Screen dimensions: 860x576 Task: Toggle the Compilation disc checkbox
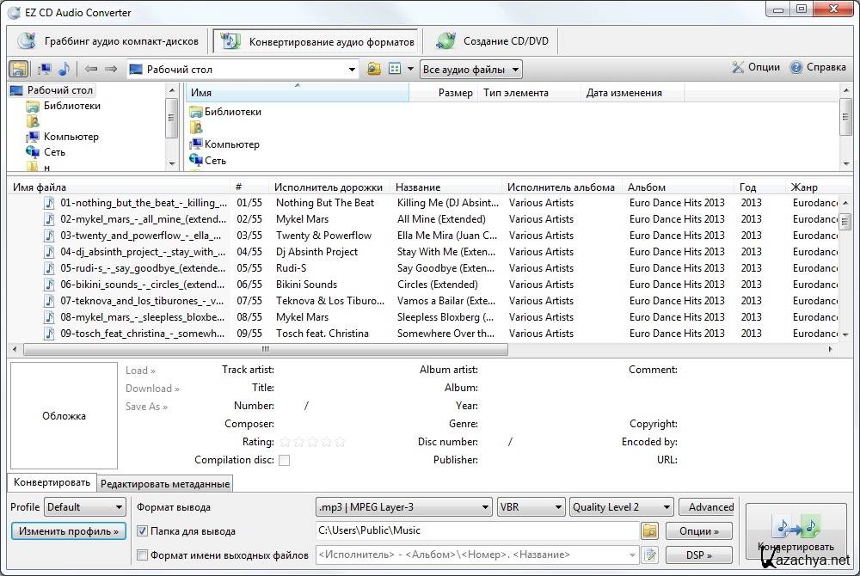[x=284, y=461]
